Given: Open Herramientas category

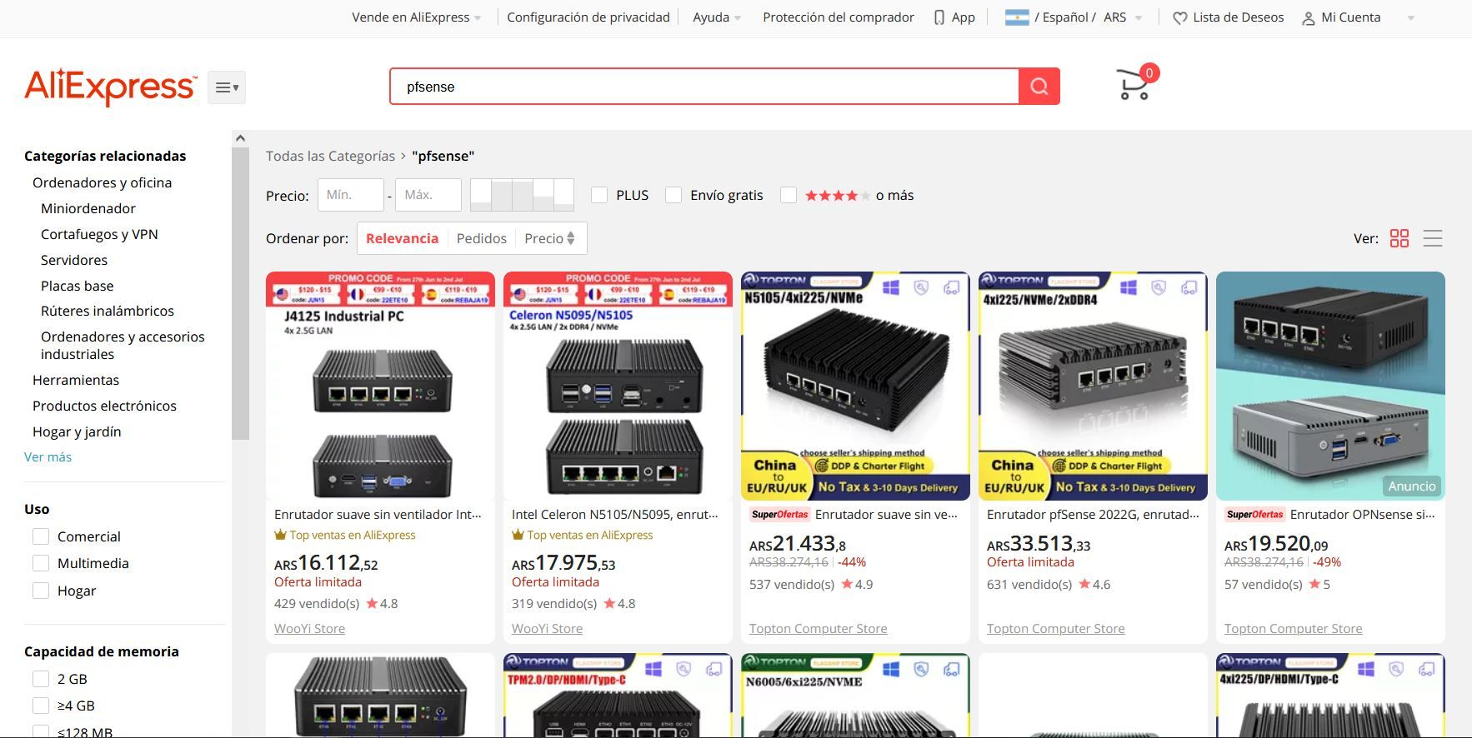Looking at the screenshot, I should 76,380.
